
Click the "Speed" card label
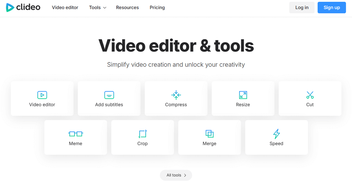click(x=276, y=143)
